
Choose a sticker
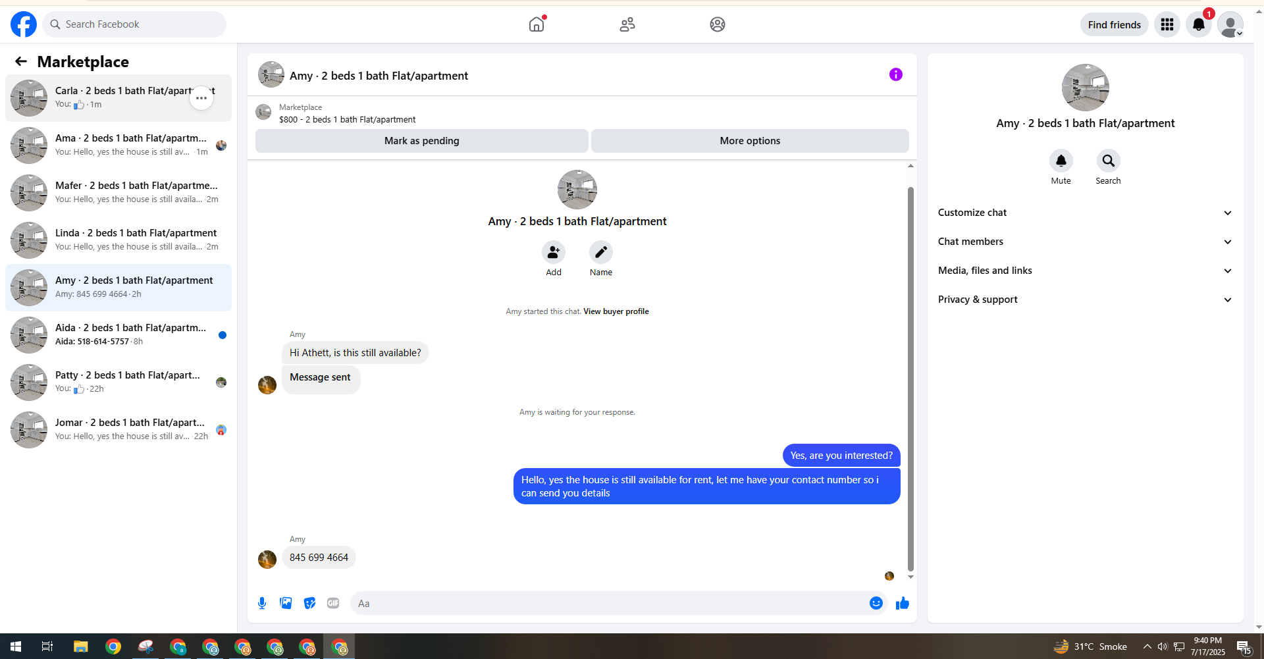coord(309,603)
